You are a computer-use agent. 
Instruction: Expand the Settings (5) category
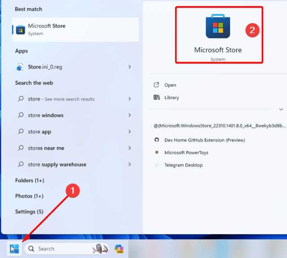pyautogui.click(x=29, y=212)
